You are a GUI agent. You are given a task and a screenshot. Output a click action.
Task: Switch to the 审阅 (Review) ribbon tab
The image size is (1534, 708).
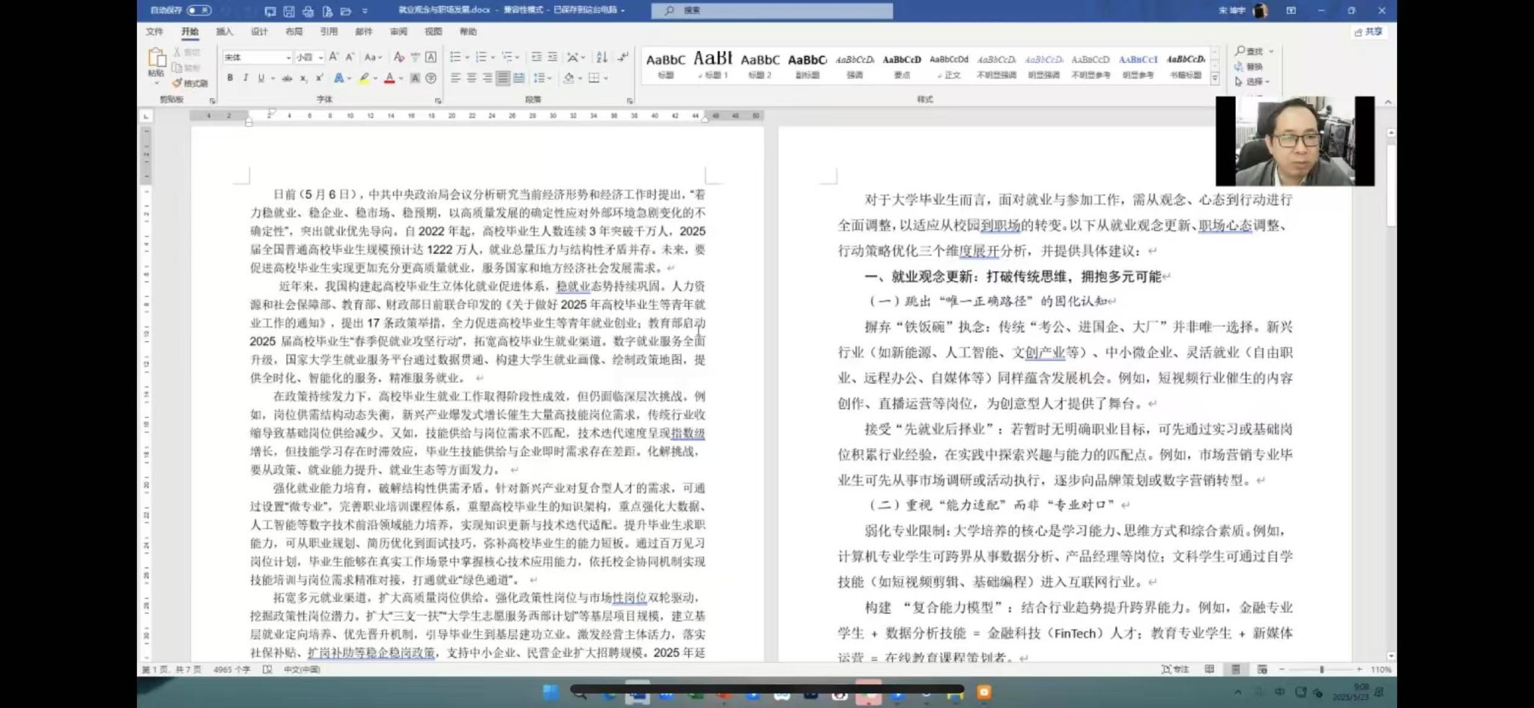click(398, 31)
